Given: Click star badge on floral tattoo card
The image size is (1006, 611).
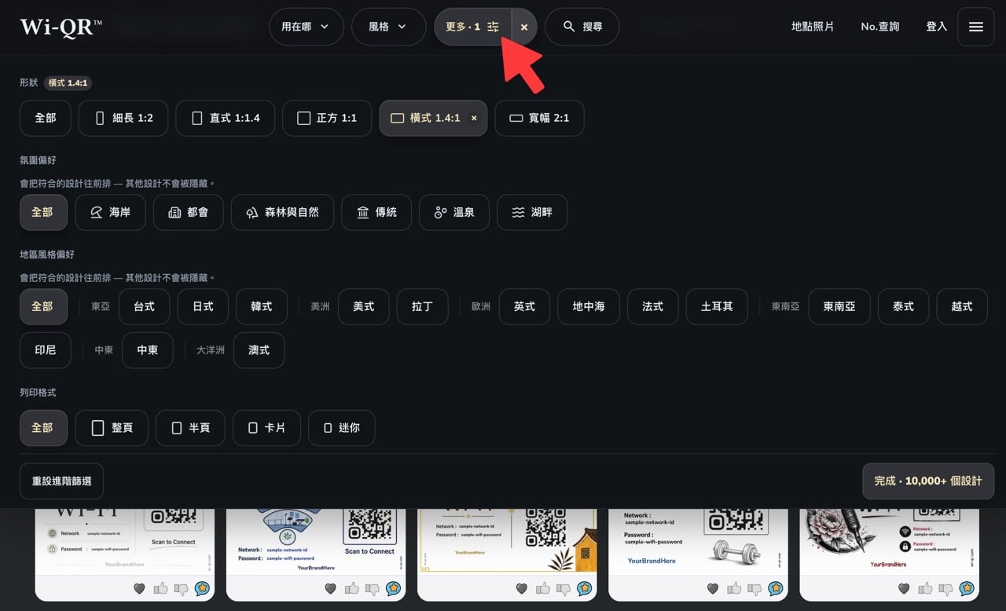Looking at the screenshot, I should tap(967, 588).
